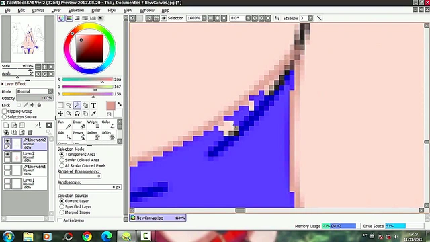Reset the navigator rotation angle
The height and width of the screenshot is (242, 430).
(51, 74)
